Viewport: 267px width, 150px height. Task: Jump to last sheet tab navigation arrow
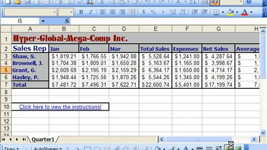[x=24, y=140]
